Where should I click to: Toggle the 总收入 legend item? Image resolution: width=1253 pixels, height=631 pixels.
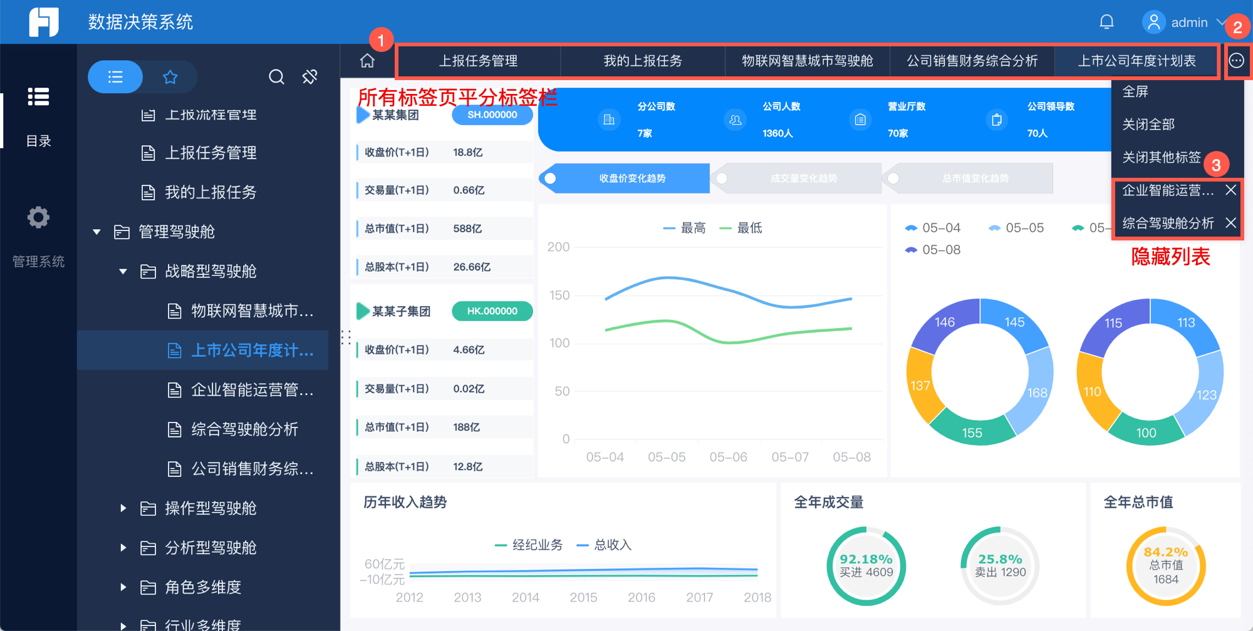click(x=604, y=545)
